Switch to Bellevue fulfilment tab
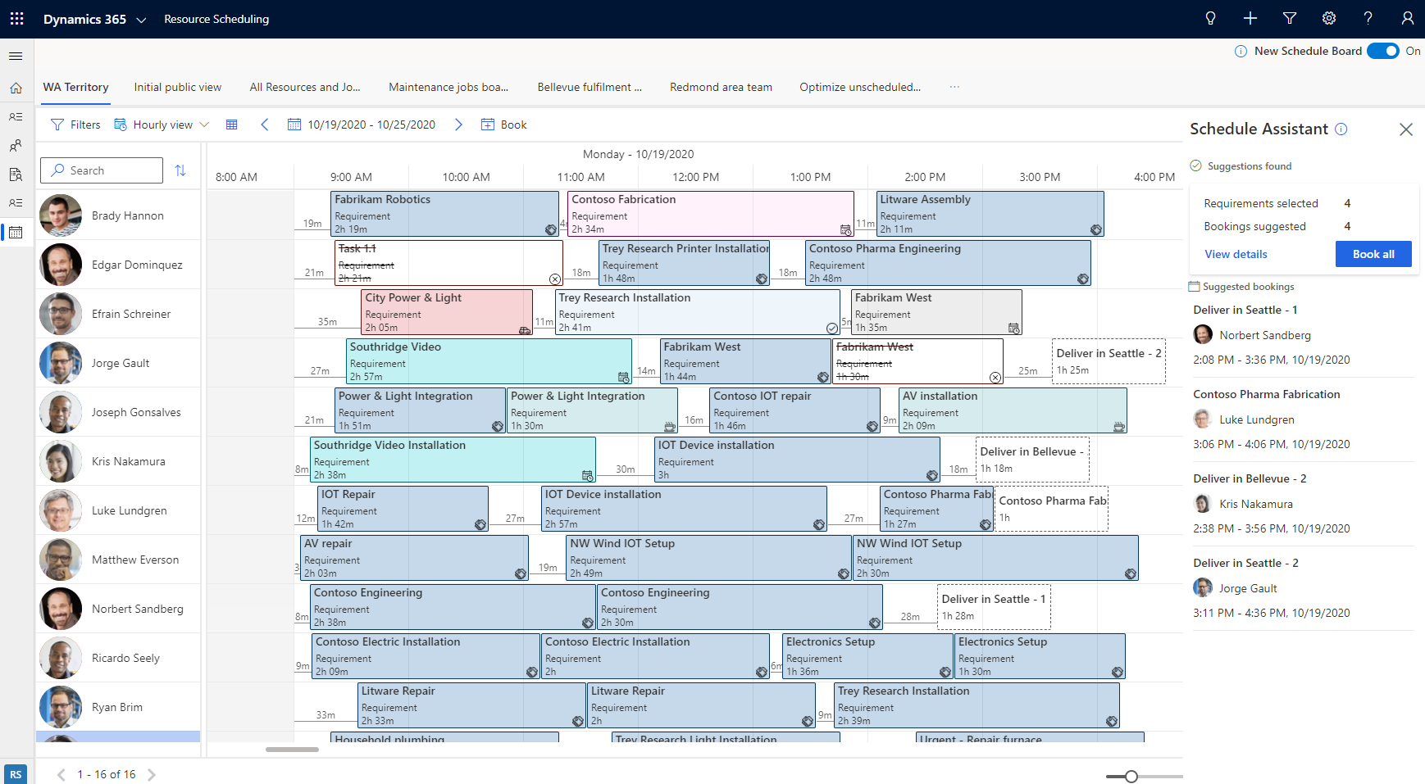Screen dimensions: 1425x784 pyautogui.click(x=590, y=87)
